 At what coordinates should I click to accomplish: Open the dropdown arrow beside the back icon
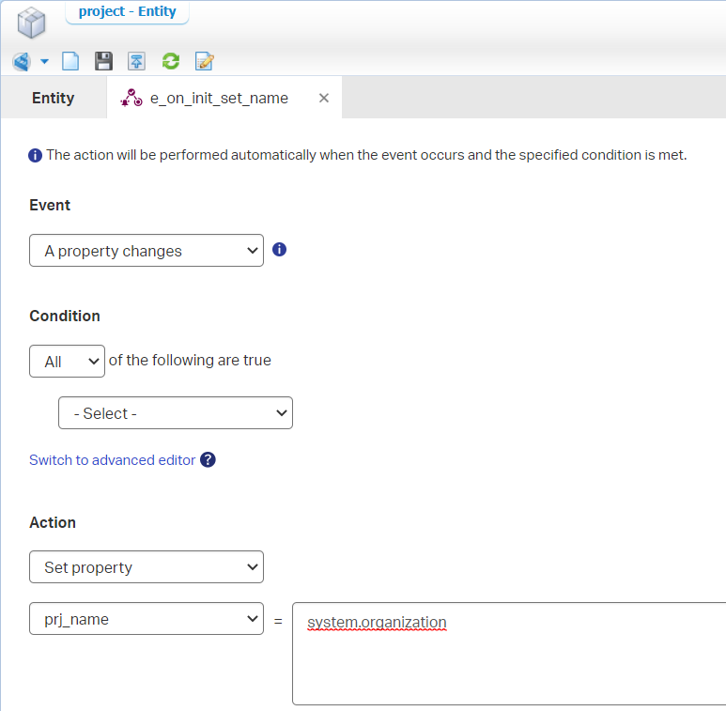tap(44, 62)
